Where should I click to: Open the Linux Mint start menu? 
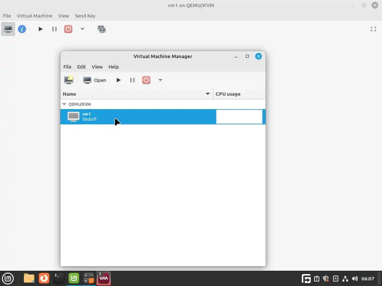tap(8, 279)
